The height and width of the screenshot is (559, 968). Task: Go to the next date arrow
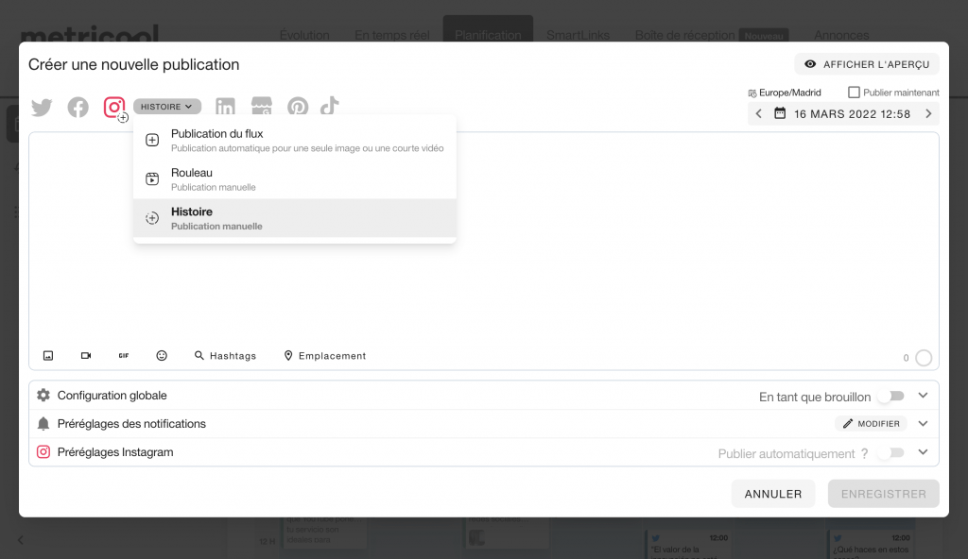click(x=928, y=113)
